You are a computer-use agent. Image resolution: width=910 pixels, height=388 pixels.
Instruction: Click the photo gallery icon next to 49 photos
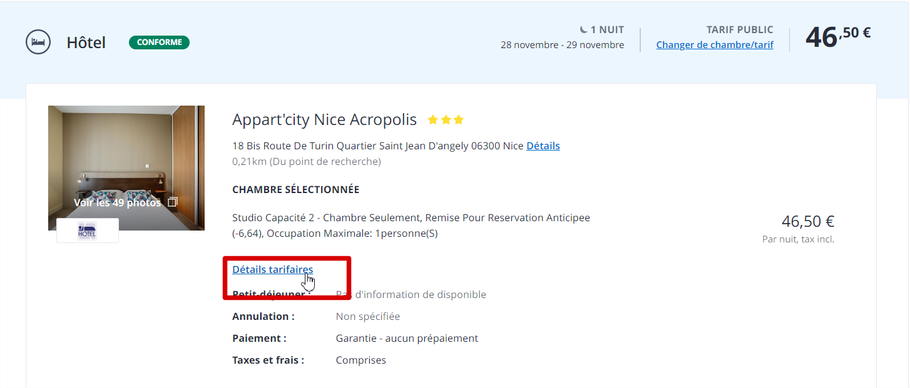point(173,202)
